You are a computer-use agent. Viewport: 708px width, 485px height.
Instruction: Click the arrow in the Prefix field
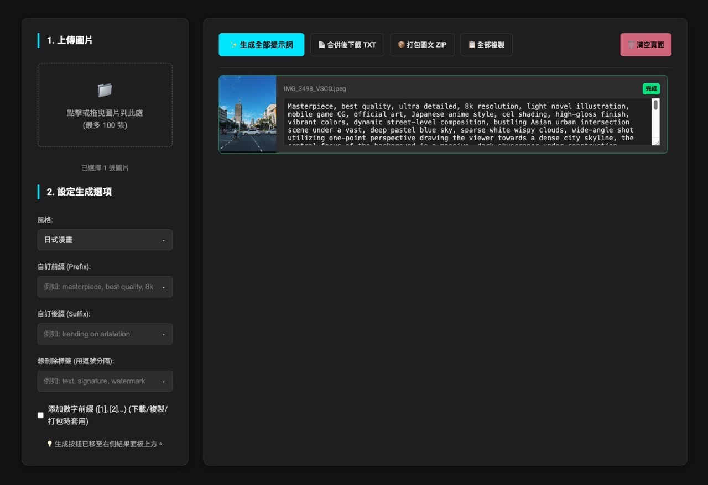[163, 287]
